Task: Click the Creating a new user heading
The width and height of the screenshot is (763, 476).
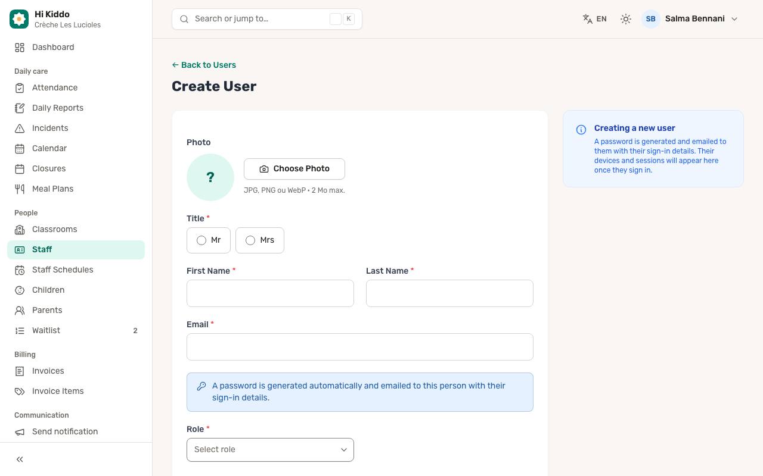Action: click(x=635, y=128)
